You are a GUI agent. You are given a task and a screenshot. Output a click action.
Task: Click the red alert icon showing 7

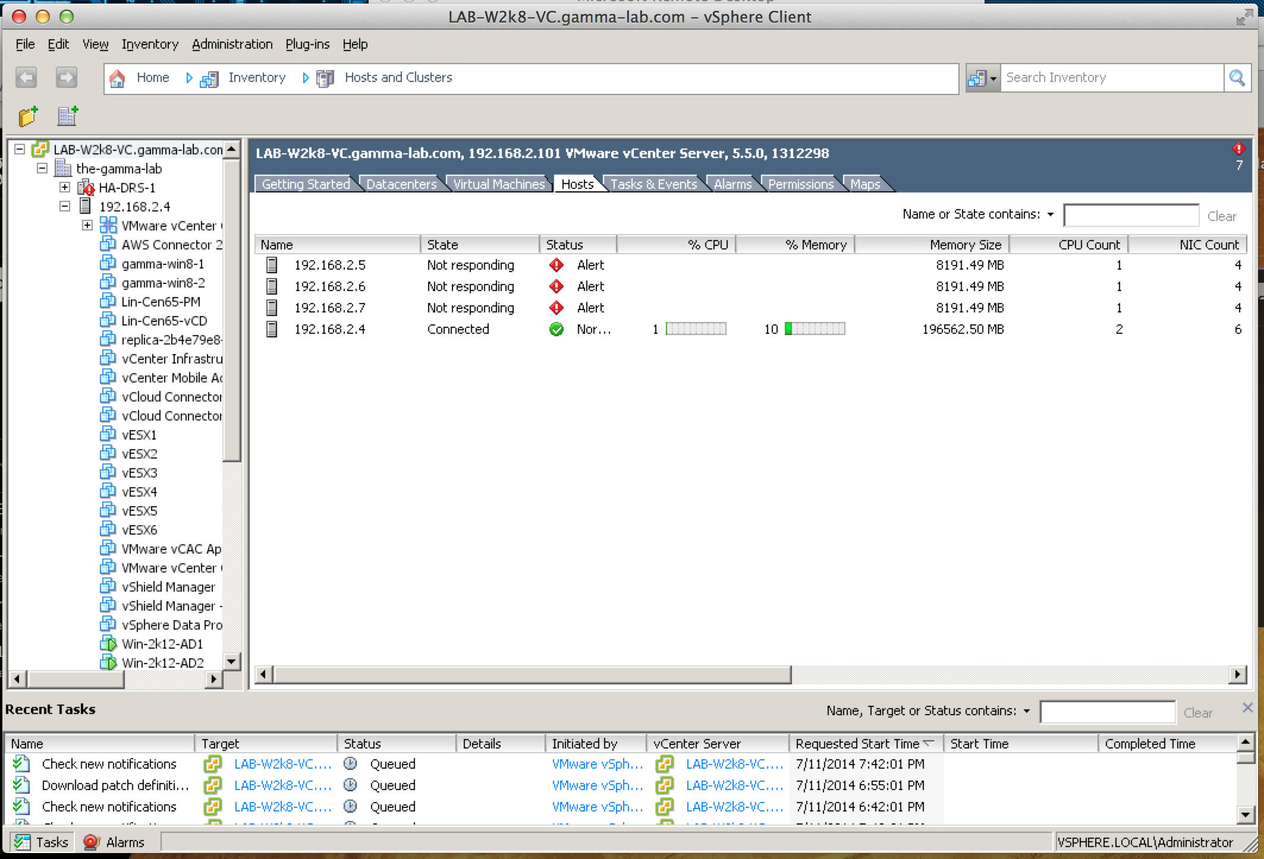click(x=1238, y=149)
